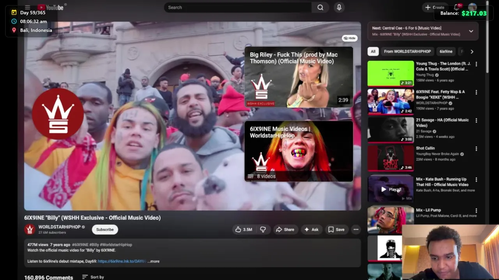Open the Sort by comments dropdown
This screenshot has width=499, height=280.
93,277
